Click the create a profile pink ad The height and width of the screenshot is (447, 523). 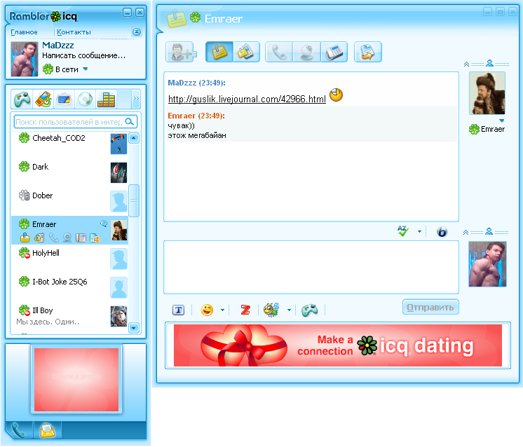coord(76,379)
